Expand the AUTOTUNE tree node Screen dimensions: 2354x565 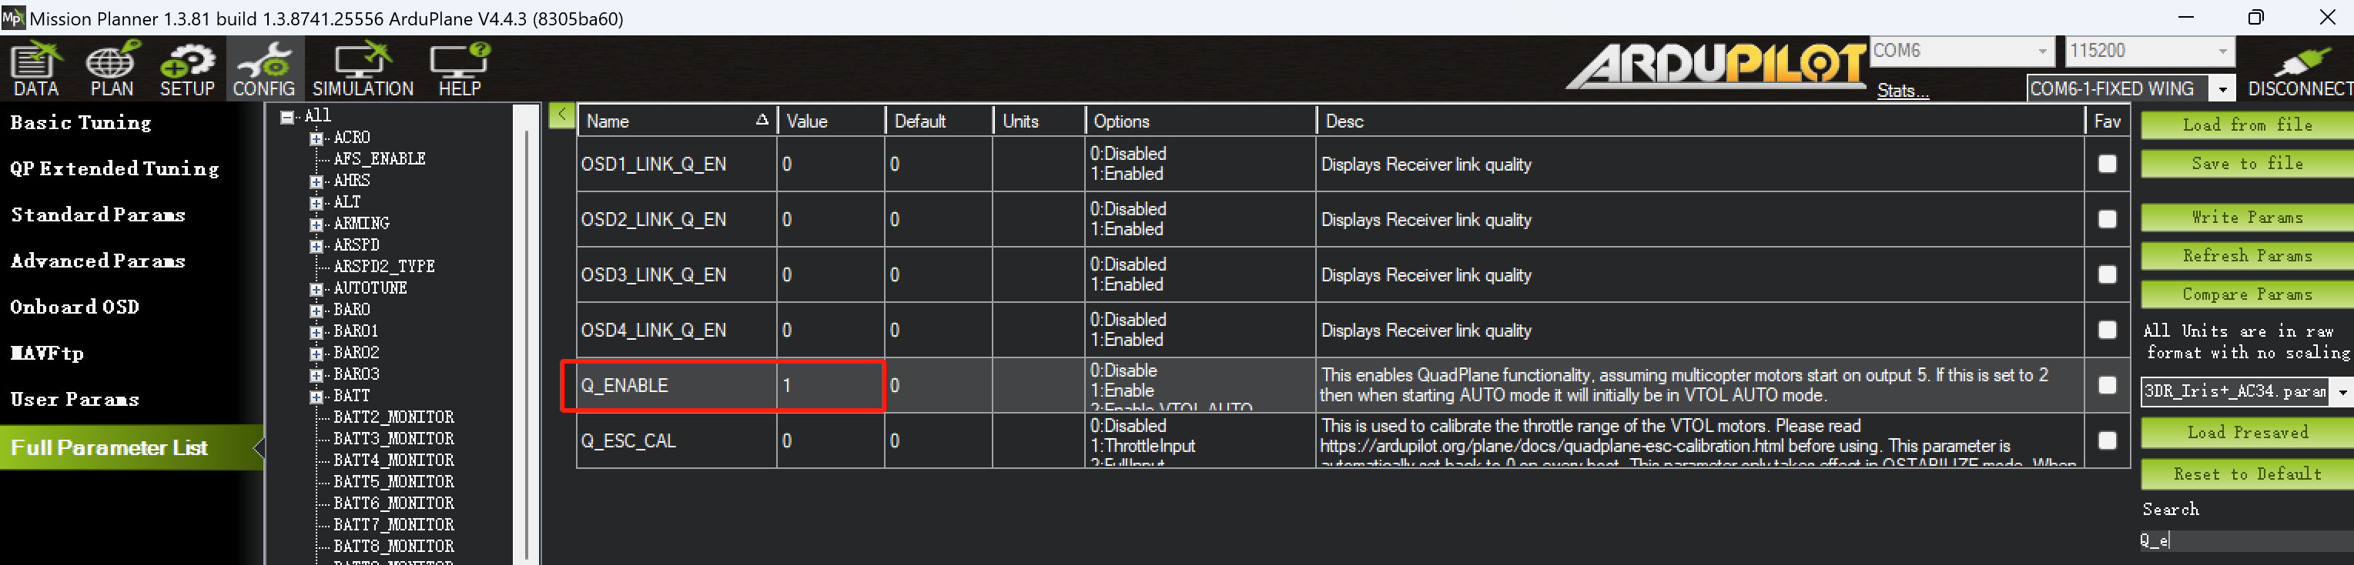316,289
